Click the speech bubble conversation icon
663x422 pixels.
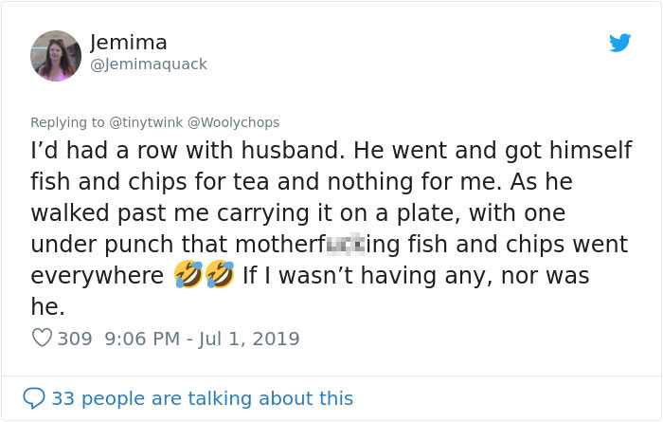(34, 398)
